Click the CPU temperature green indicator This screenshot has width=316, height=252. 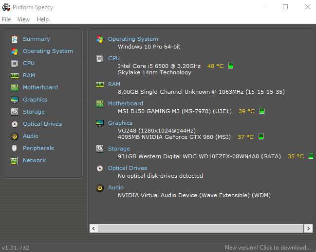[231, 66]
